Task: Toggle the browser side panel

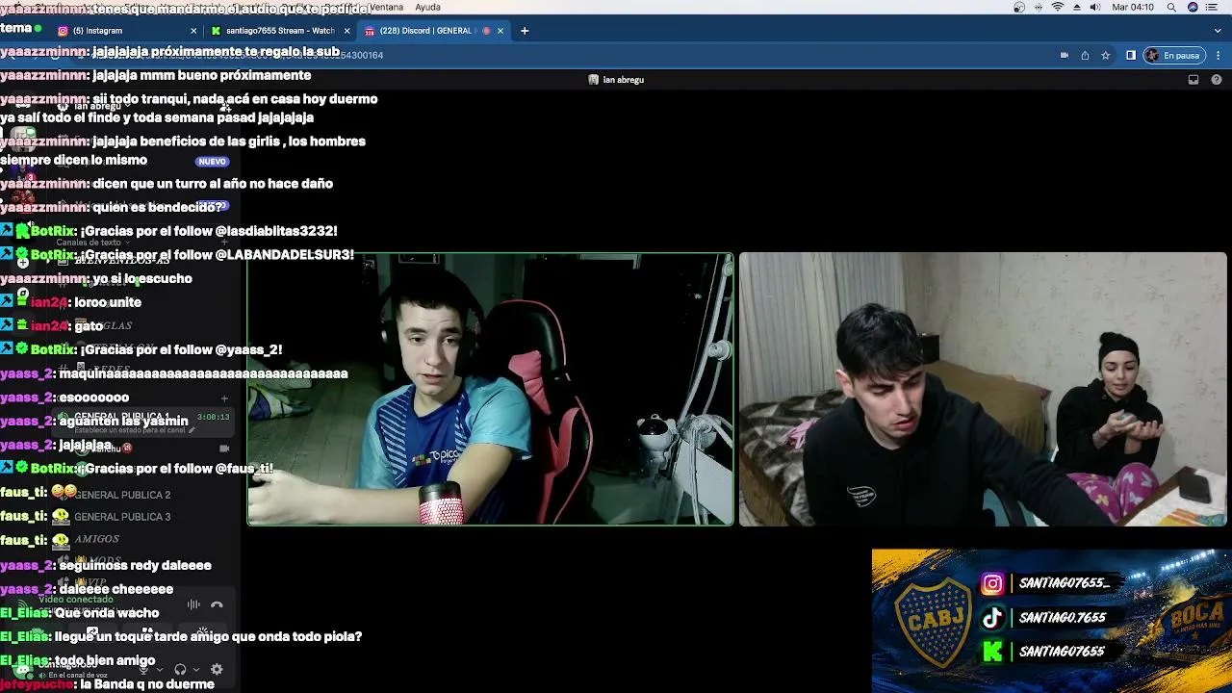Action: (x=1131, y=55)
